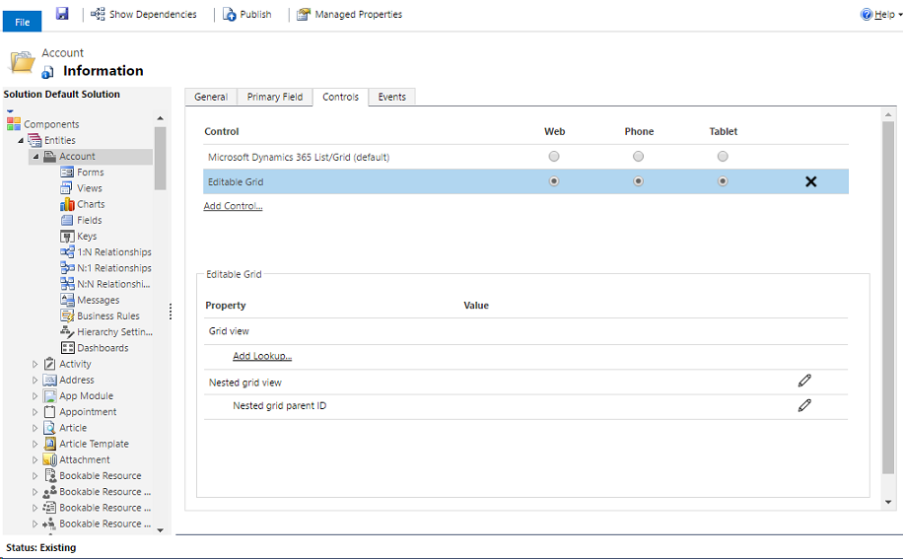Click the N:N Relationships icon
This screenshot has height=559, width=903.
(x=67, y=284)
